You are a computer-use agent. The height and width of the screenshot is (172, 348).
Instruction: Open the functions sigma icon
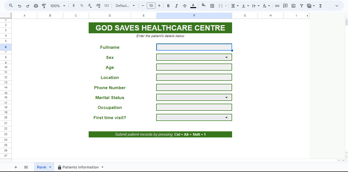(x=320, y=6)
